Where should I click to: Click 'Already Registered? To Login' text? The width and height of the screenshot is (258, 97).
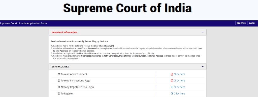77,87
